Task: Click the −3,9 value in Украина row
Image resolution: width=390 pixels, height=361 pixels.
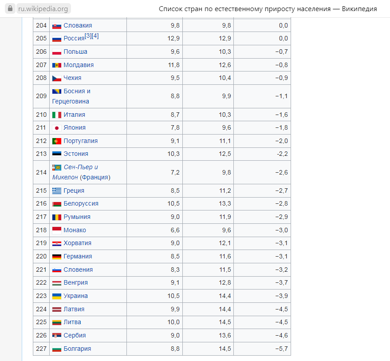Action: [282, 296]
